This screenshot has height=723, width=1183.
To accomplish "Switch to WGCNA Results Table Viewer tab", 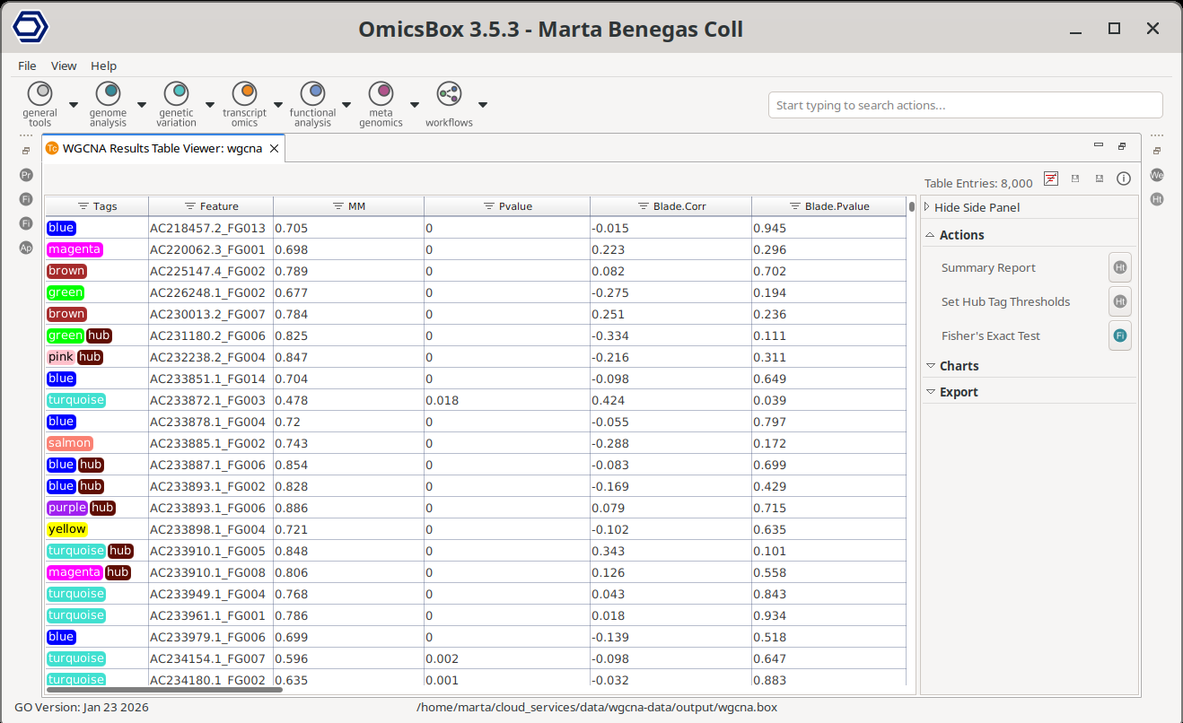I will 162,149.
